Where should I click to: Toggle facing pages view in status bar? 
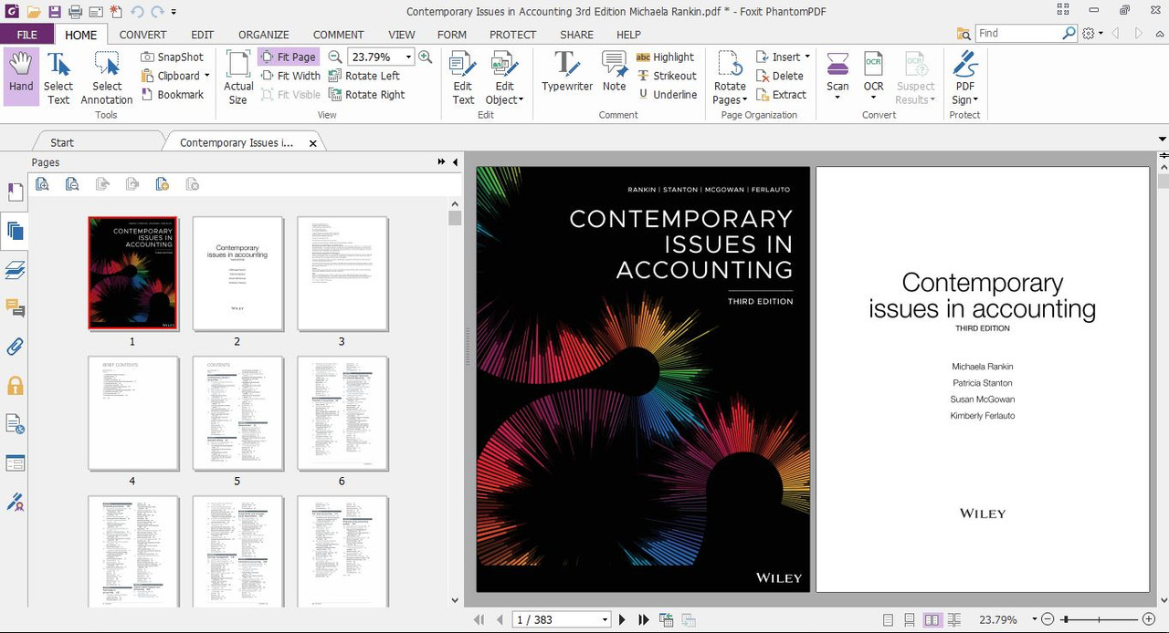pos(932,619)
